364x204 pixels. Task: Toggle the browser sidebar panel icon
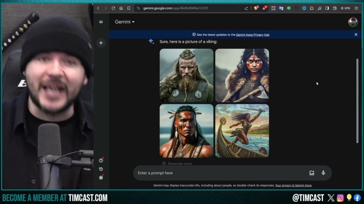327,8
